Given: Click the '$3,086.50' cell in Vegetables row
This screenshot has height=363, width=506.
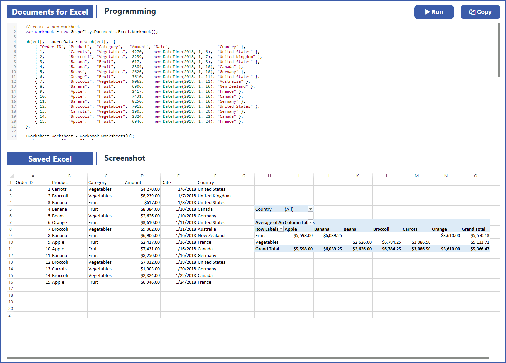Looking at the screenshot, I should (x=417, y=242).
